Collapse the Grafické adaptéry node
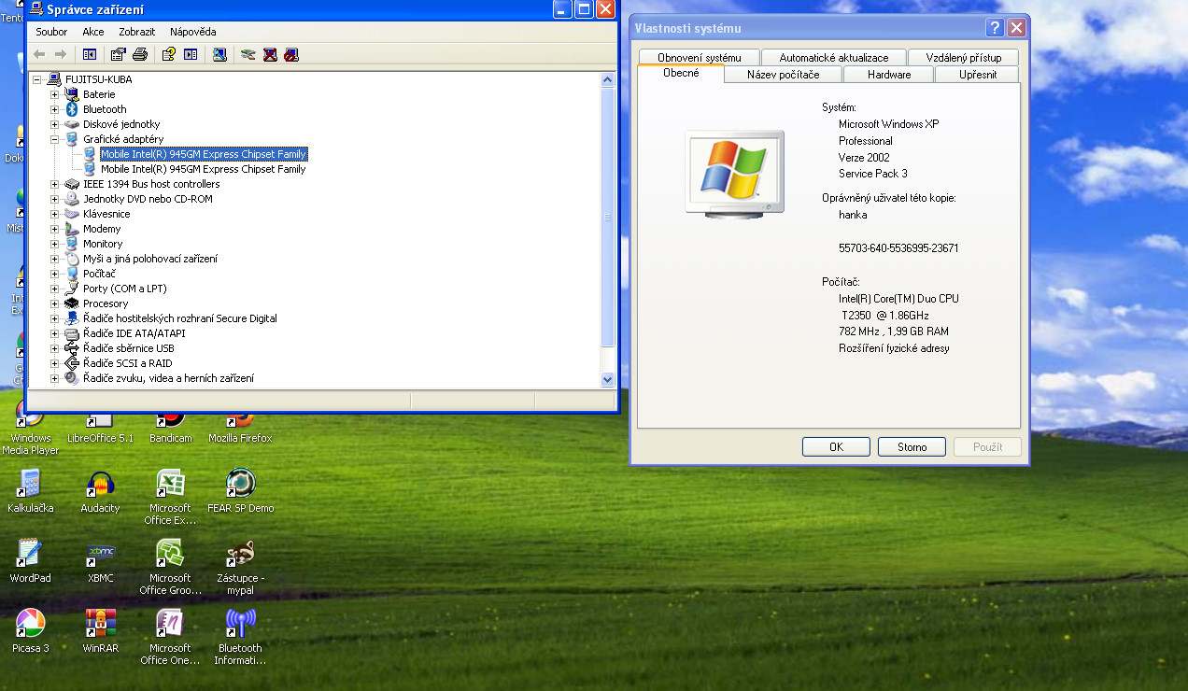Viewport: 1188px width, 691px height. coord(54,139)
